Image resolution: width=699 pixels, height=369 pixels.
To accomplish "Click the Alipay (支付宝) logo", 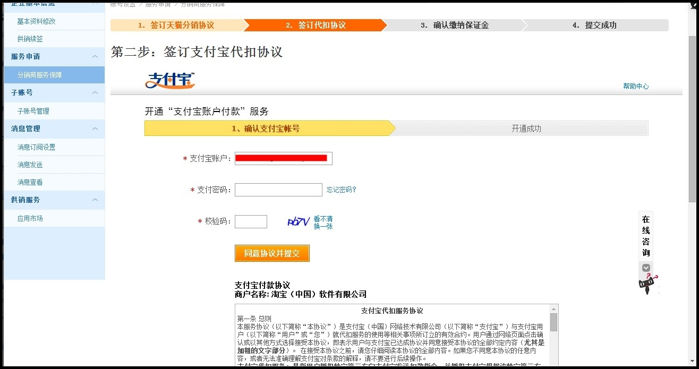I will pos(170,81).
